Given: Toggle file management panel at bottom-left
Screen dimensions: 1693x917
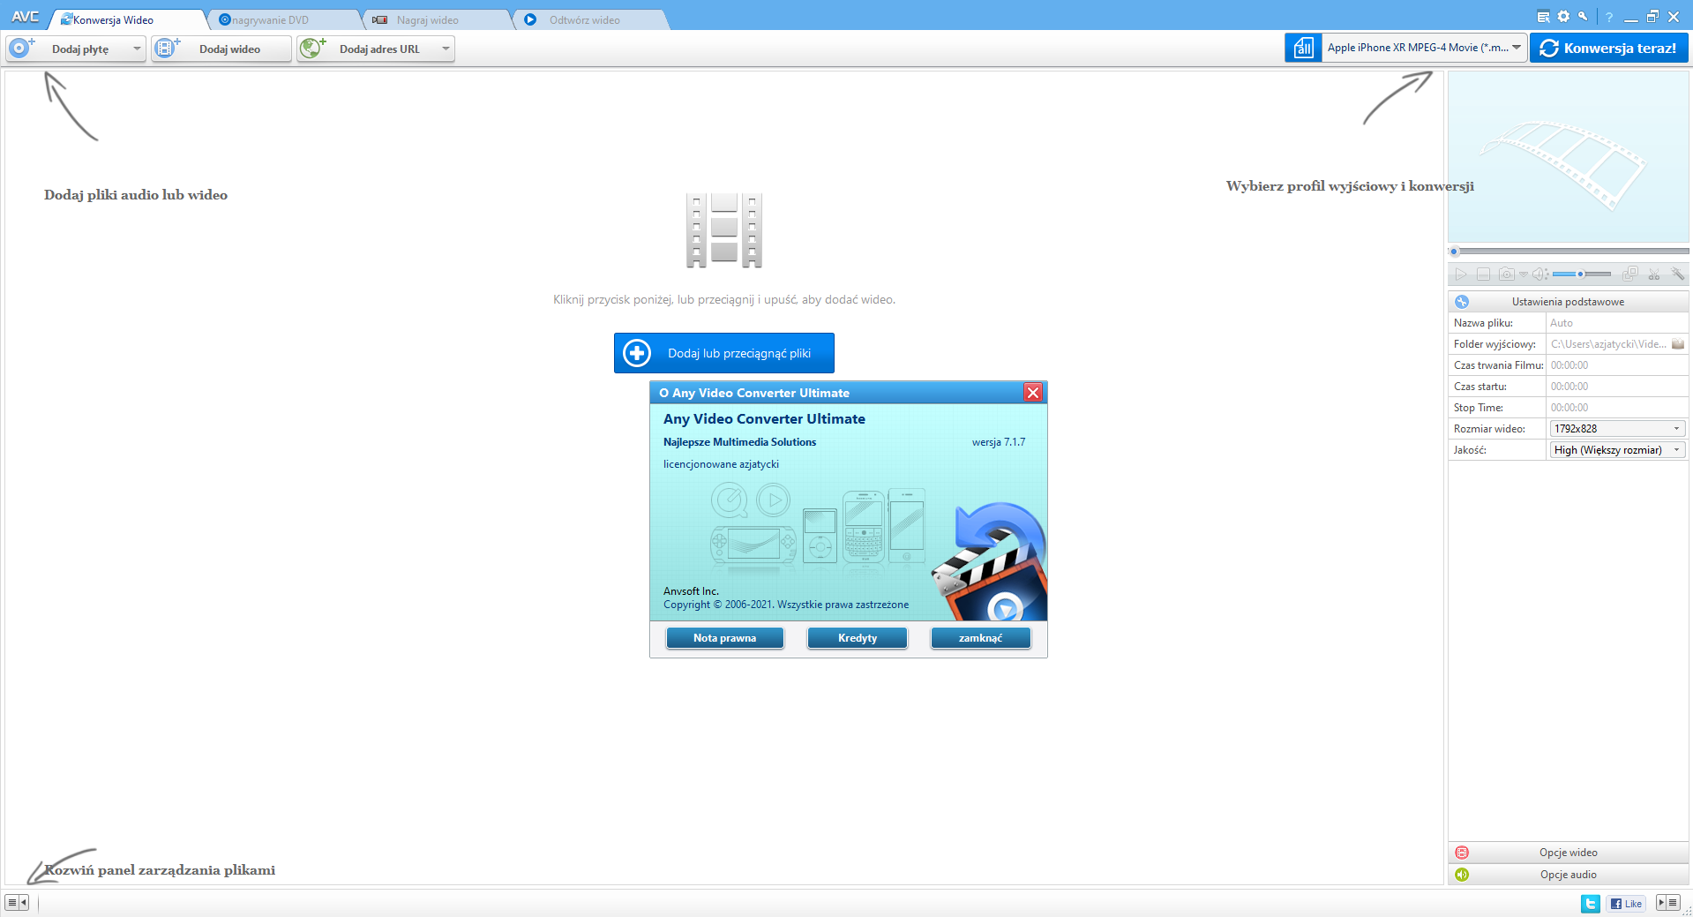Looking at the screenshot, I should (x=17, y=902).
